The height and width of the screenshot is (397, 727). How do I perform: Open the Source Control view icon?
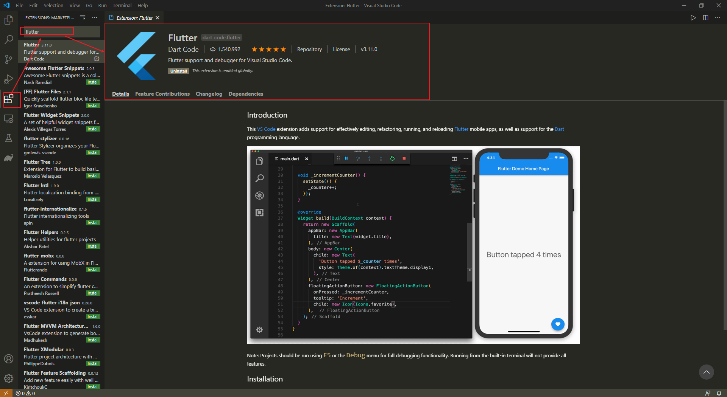[x=9, y=59]
